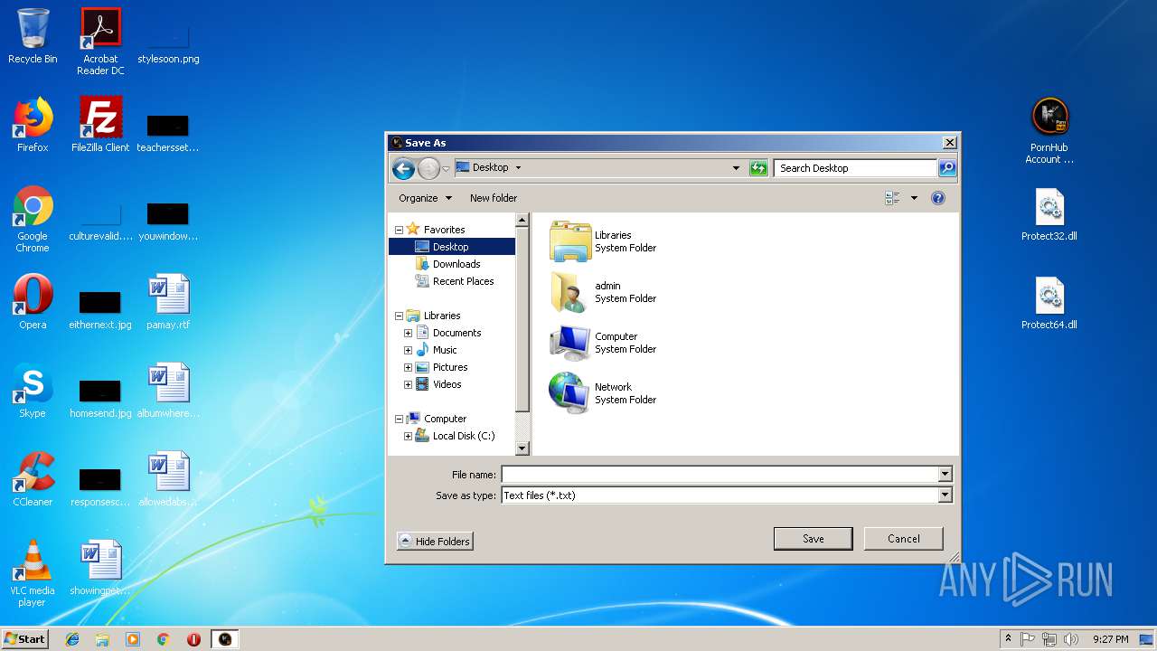Image resolution: width=1157 pixels, height=651 pixels.
Task: Show hidden tray icons arrow
Action: 1008,639
